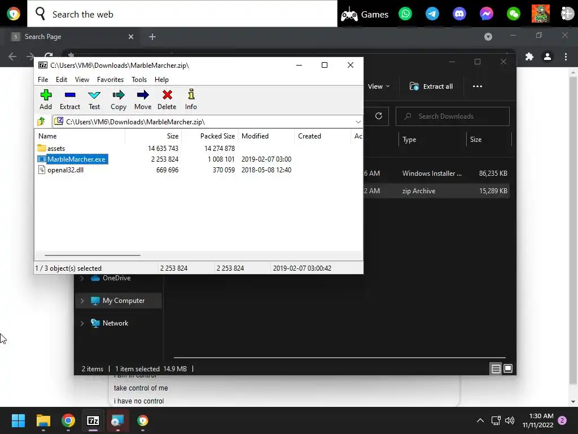
Task: Open the File menu in 7-Zip
Action: point(43,79)
